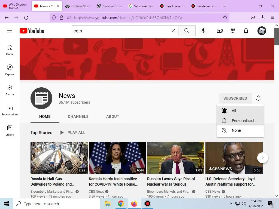Open the Top Stories heading link

pos(41,133)
